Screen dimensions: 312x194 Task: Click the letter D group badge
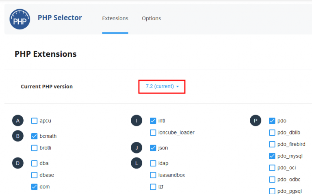click(18, 163)
